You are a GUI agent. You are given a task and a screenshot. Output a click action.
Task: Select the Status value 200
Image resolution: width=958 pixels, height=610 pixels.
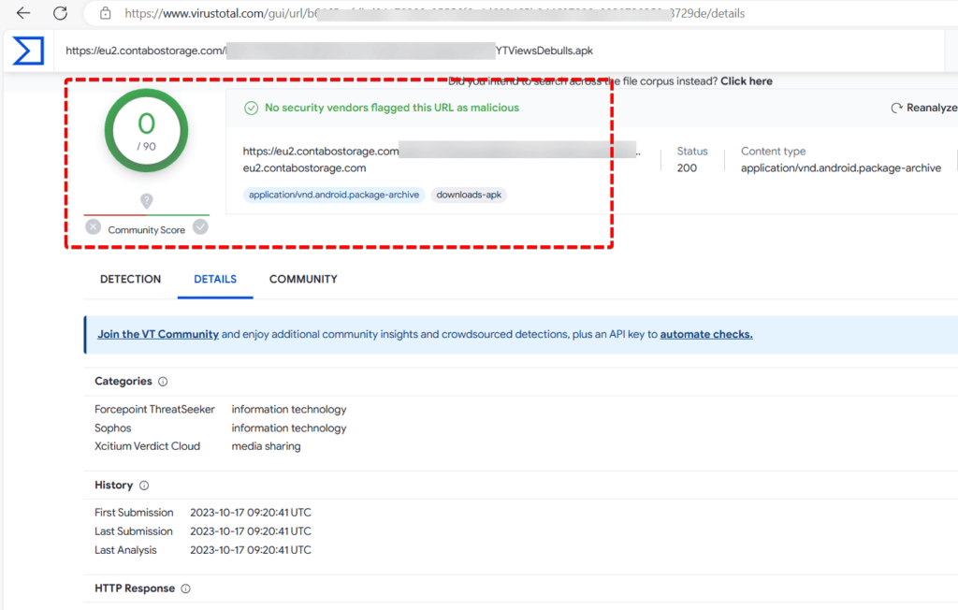(687, 168)
